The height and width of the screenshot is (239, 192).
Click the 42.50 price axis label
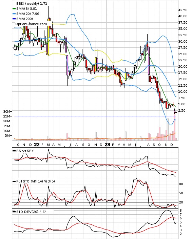pos(183,10)
